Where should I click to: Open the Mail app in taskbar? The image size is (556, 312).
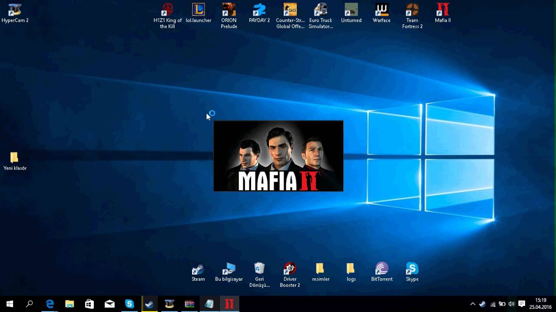pyautogui.click(x=109, y=304)
